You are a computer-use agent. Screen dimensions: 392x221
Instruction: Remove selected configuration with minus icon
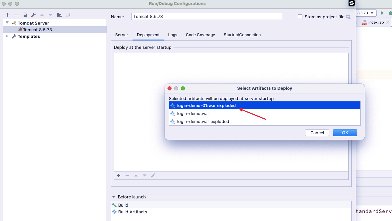pos(16,15)
